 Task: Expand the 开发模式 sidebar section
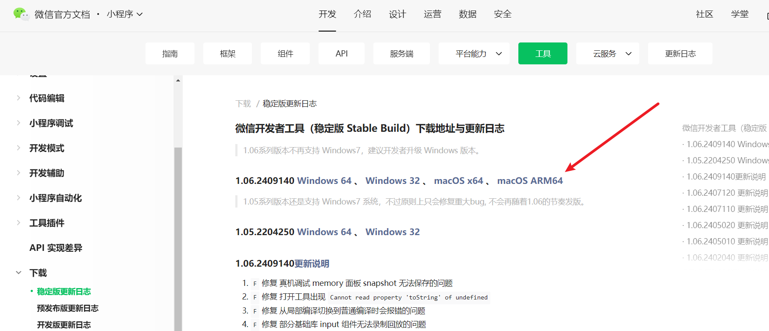47,148
